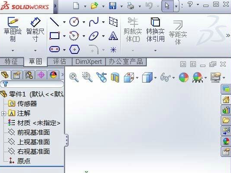Click the View Settings monitor icon
The width and height of the screenshot is (231, 173).
pos(216,77)
